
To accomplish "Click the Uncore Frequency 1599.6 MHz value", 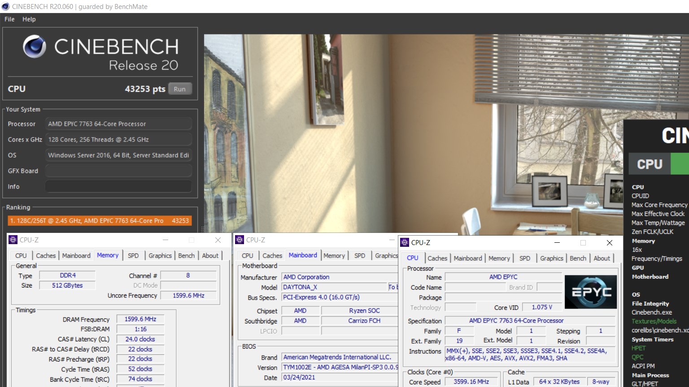I will 188,296.
